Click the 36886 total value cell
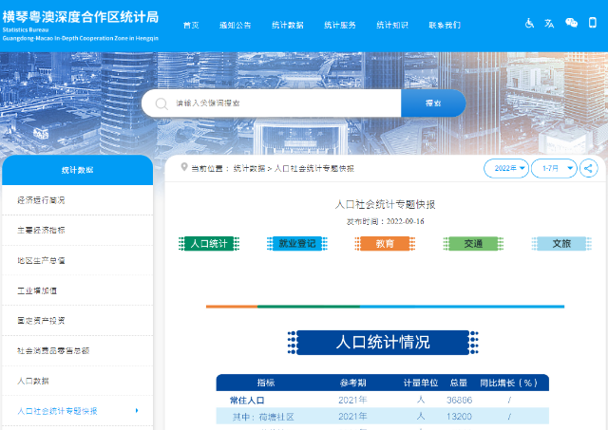This screenshot has height=430, width=608. 459,401
